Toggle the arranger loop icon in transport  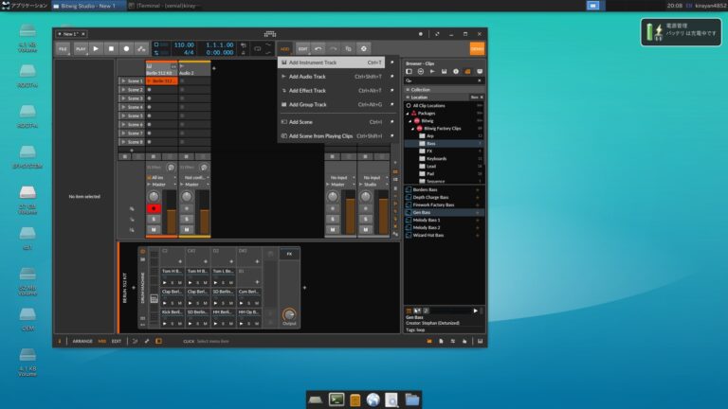257,48
